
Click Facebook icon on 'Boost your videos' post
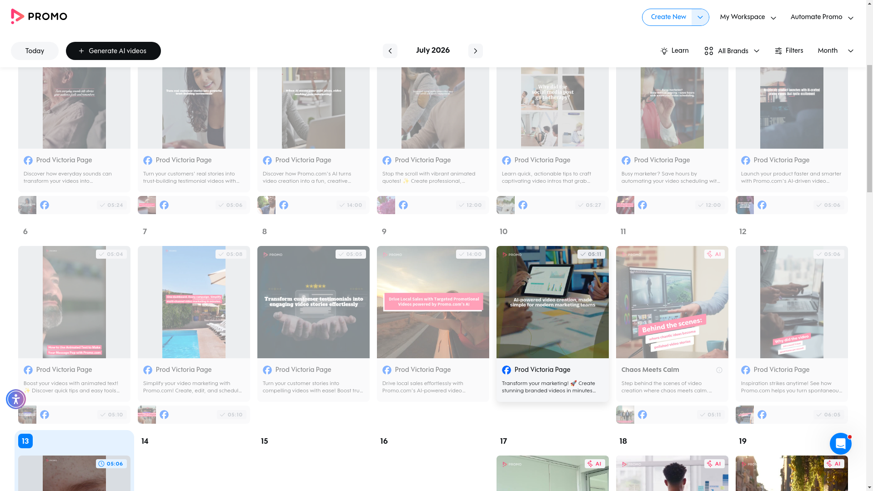[x=28, y=370]
